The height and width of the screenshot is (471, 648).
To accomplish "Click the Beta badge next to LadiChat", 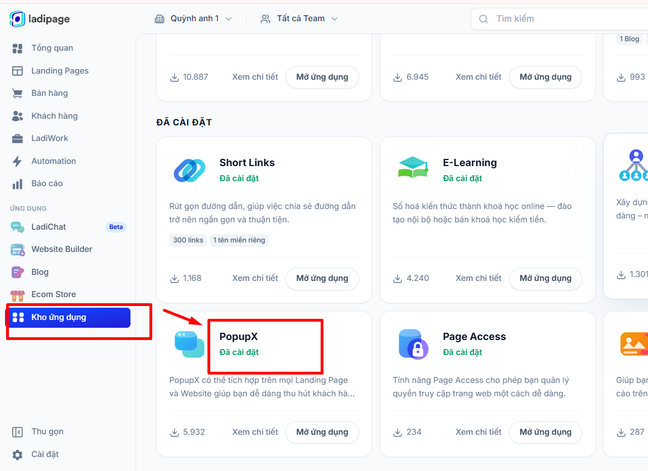I will click(x=116, y=227).
